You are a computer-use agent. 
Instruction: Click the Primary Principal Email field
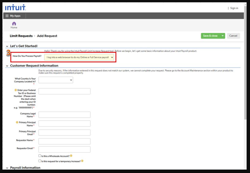[x=65, y=132]
